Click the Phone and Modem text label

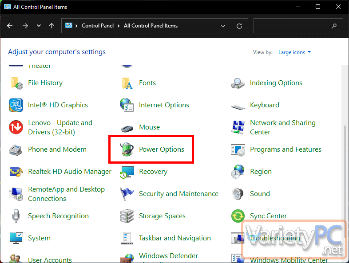(x=57, y=149)
